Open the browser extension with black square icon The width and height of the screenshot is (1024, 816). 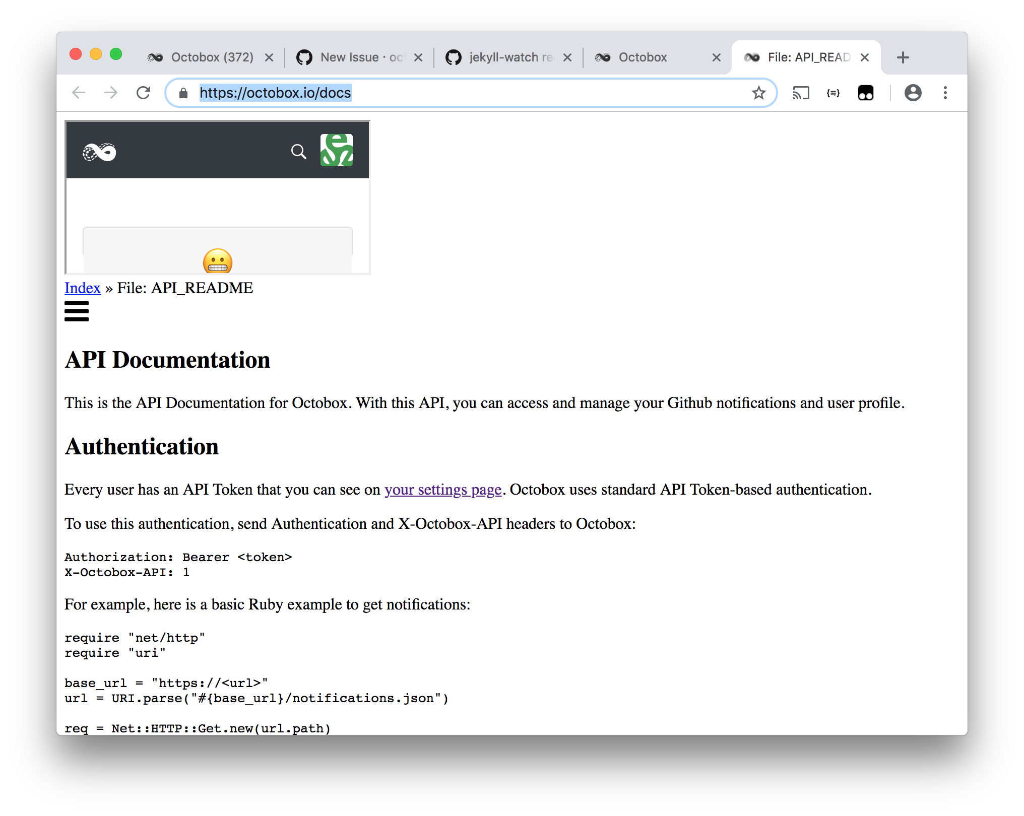click(x=865, y=93)
